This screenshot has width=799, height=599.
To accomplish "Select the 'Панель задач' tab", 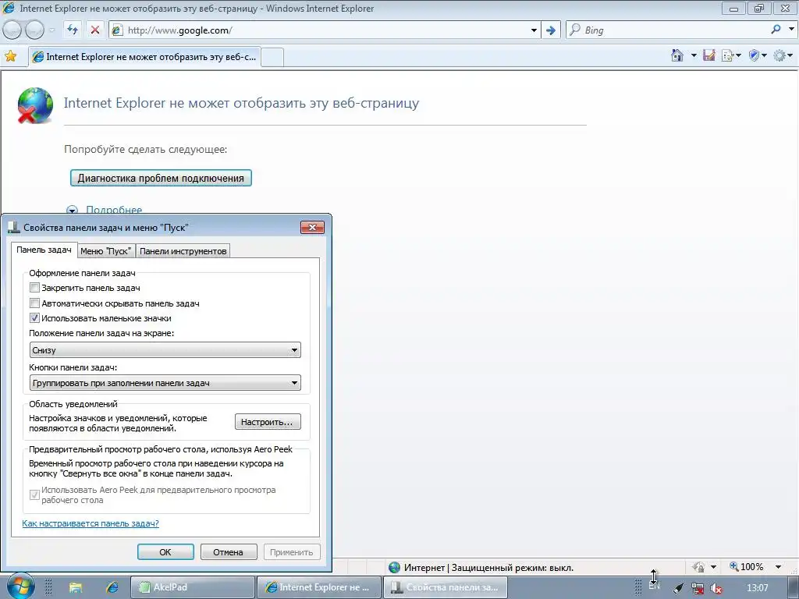I will [44, 250].
